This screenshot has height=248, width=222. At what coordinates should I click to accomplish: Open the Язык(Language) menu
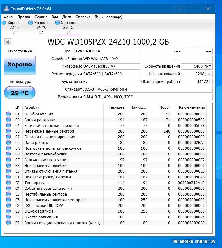click(x=108, y=17)
